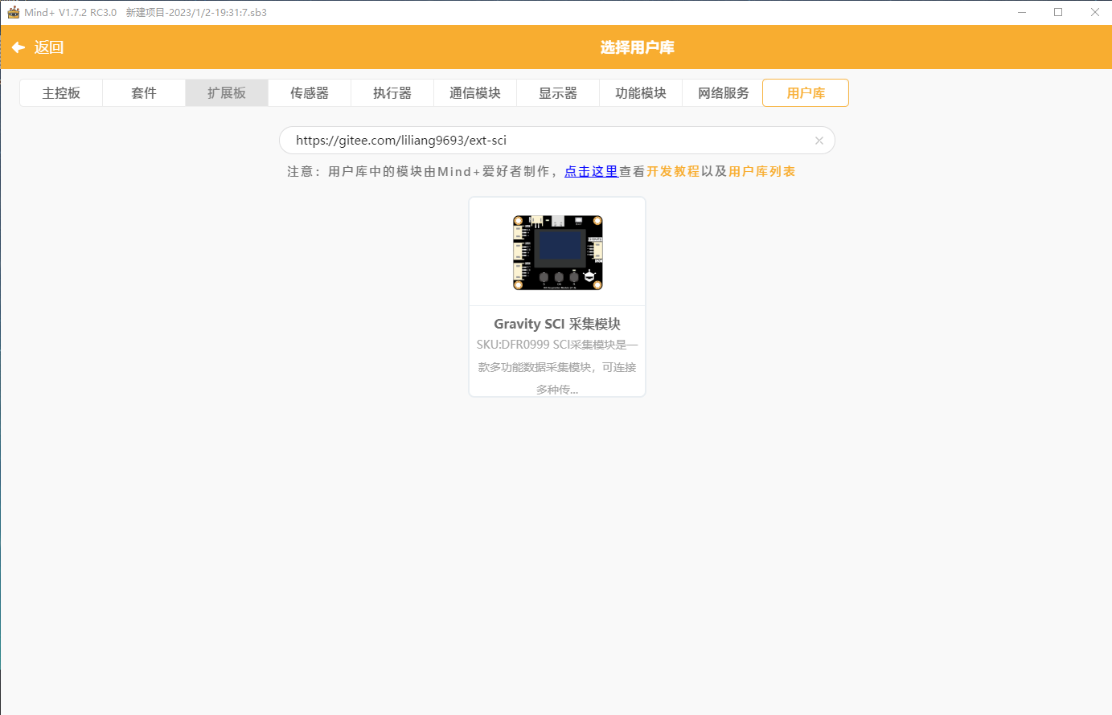Open the 套件 tab
The height and width of the screenshot is (715, 1112).
coord(144,93)
